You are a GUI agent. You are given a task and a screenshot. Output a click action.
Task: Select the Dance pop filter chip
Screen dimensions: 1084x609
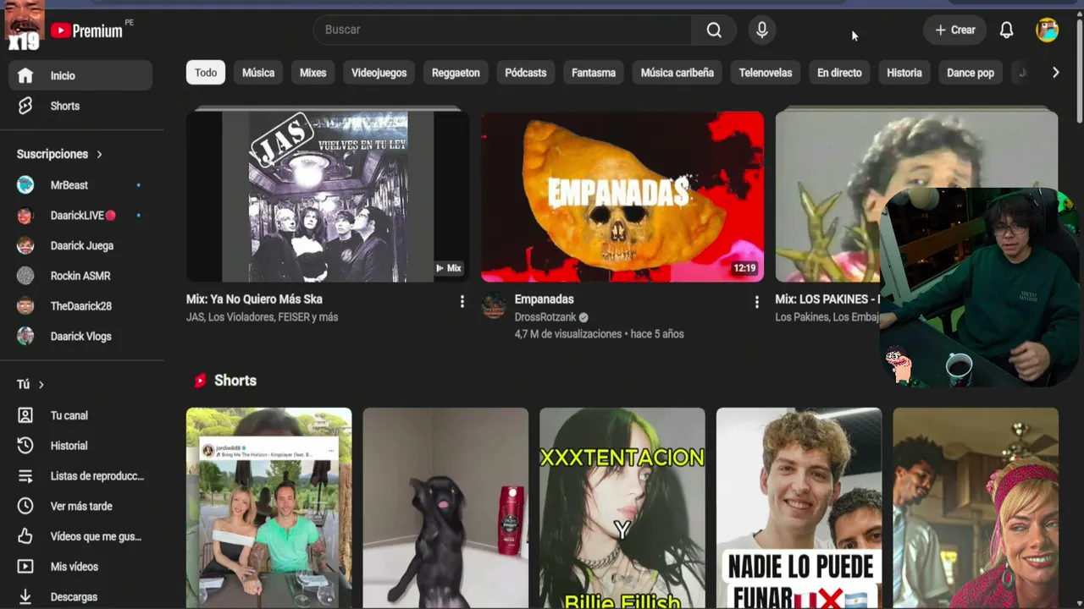(x=970, y=73)
